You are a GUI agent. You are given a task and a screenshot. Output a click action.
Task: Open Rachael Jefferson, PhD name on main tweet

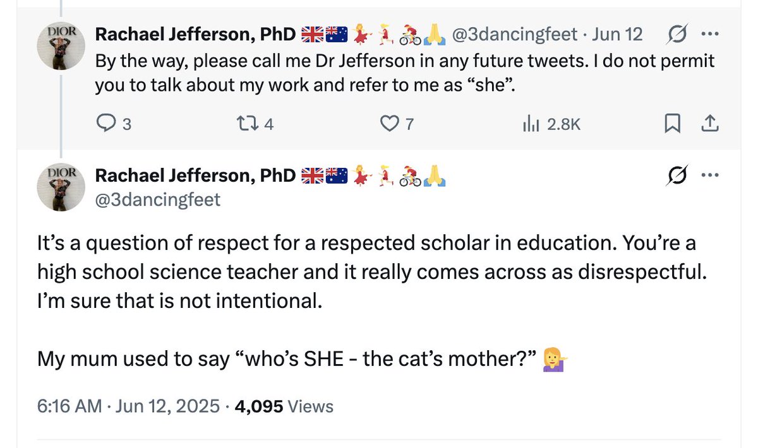195,176
